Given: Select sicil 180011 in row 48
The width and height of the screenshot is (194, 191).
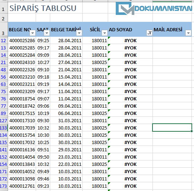Looking at the screenshot, I should [x=95, y=69].
